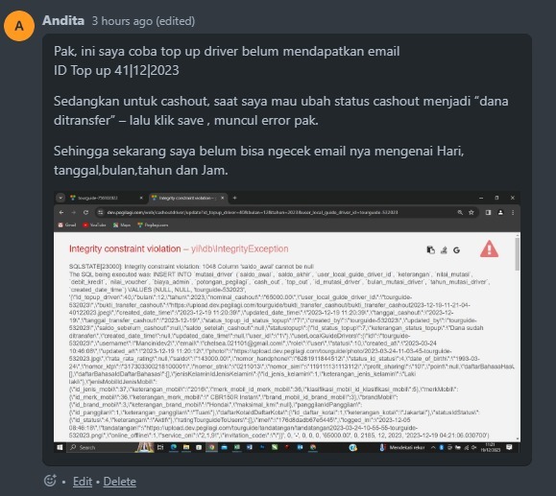This screenshot has height=496, width=556.
Task: Copy the error using the clipboard icon
Action: pyautogui.click(x=430, y=250)
